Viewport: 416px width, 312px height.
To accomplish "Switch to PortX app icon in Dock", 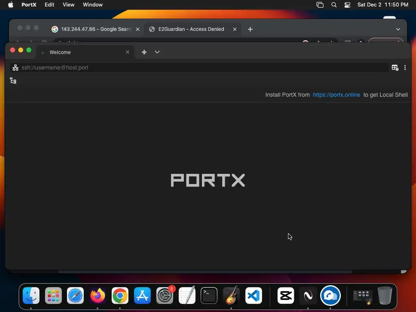I will (330, 296).
